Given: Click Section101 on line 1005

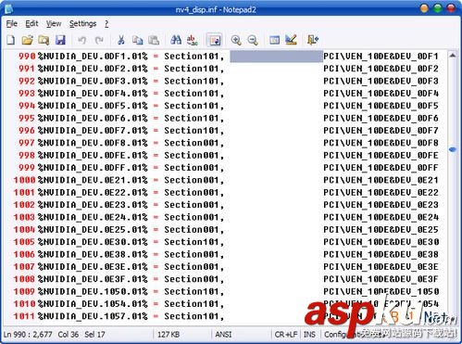Looking at the screenshot, I should point(192,242).
